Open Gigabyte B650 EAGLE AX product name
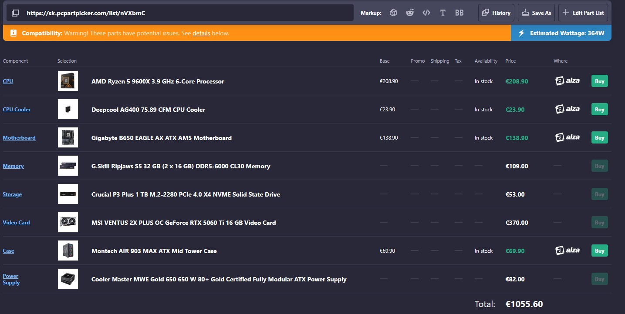The height and width of the screenshot is (314, 625). (x=162, y=138)
